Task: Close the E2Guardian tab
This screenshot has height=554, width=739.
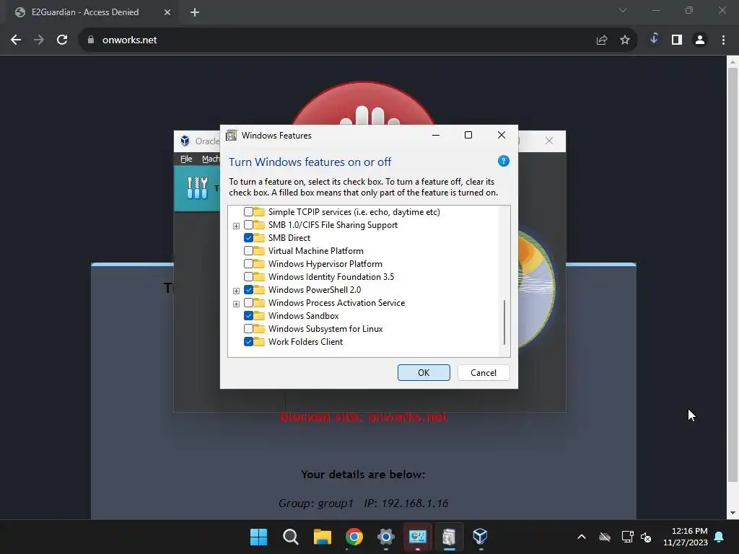Action: [167, 12]
